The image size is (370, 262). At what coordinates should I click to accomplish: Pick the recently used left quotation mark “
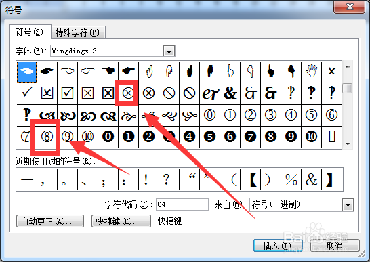click(189, 179)
